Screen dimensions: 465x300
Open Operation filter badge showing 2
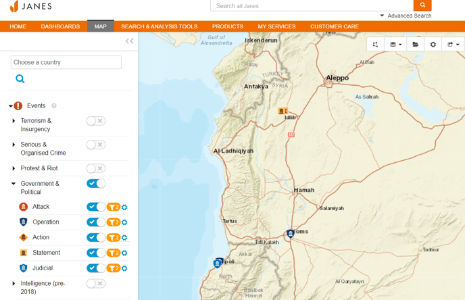click(114, 222)
